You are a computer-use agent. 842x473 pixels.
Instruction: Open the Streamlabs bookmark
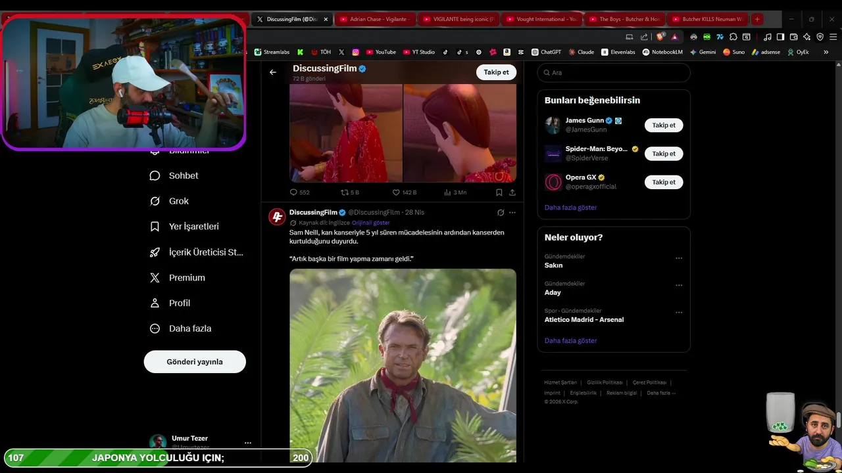pos(272,52)
